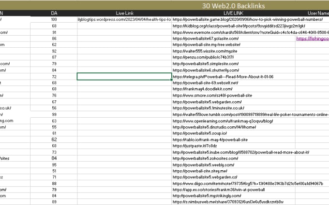Select the DA value 88 cell
Image resolution: width=329 pixels, height=205 pixels.
54,183
